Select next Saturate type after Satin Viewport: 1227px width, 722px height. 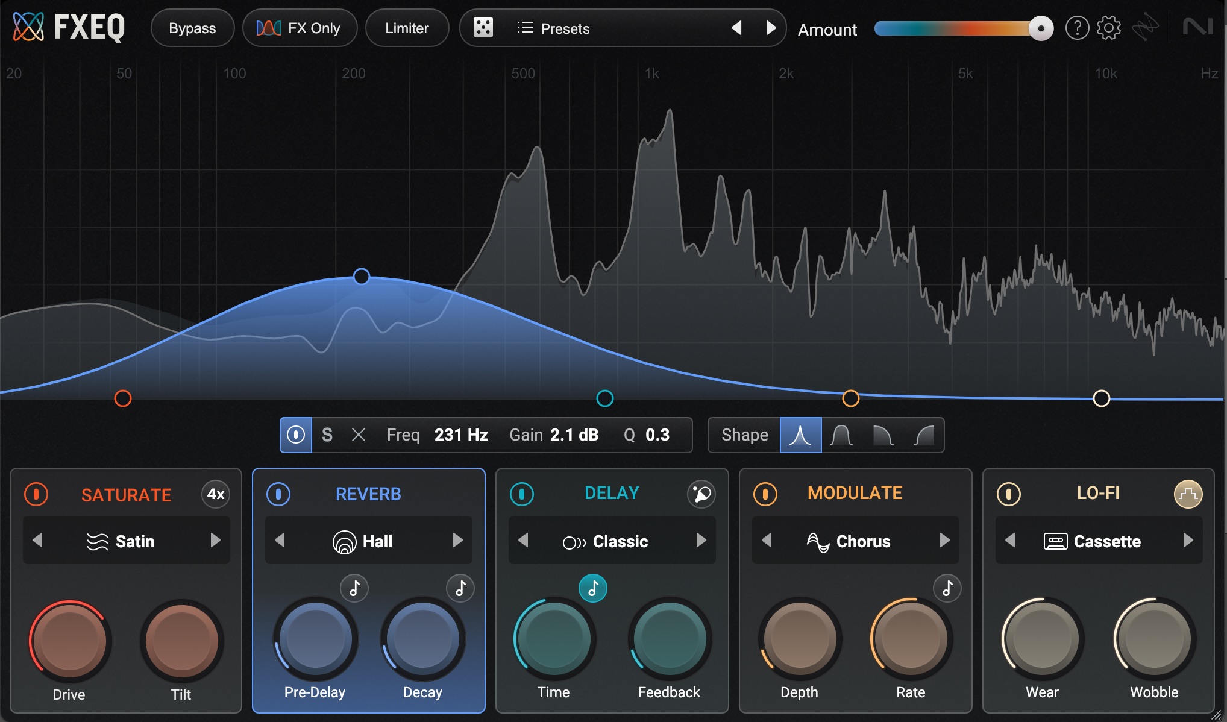215,540
